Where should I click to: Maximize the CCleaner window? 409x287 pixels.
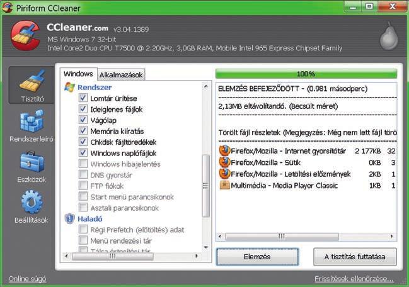tap(369, 6)
